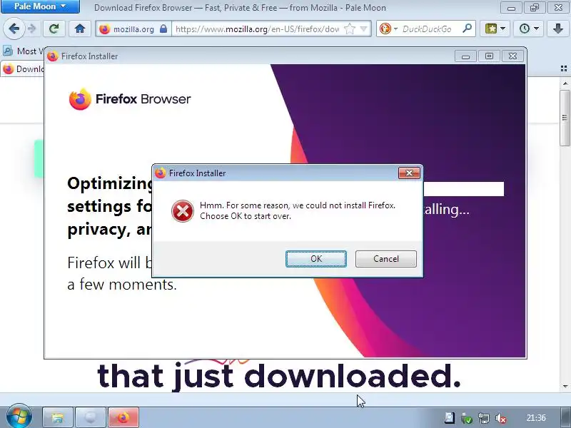Click the page's vertical scrollbar thumb
Screen dimensions: 571x428
(x=565, y=118)
